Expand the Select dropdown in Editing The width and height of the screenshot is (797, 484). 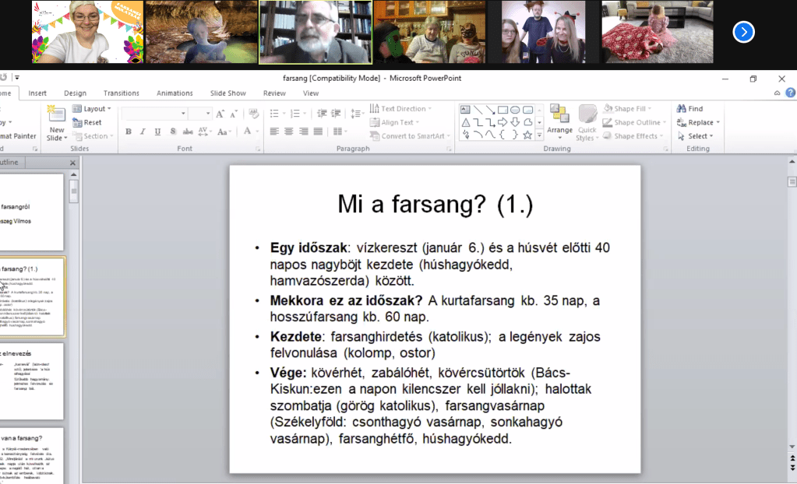[698, 136]
